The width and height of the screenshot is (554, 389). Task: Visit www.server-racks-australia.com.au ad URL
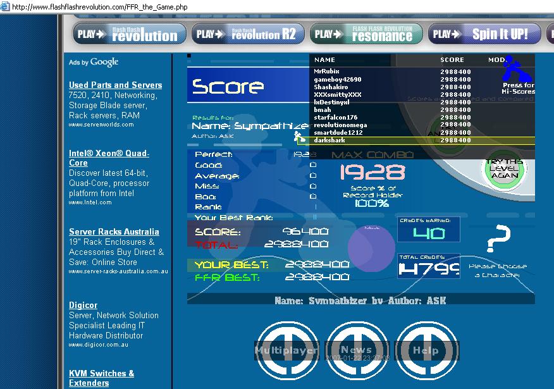(118, 271)
